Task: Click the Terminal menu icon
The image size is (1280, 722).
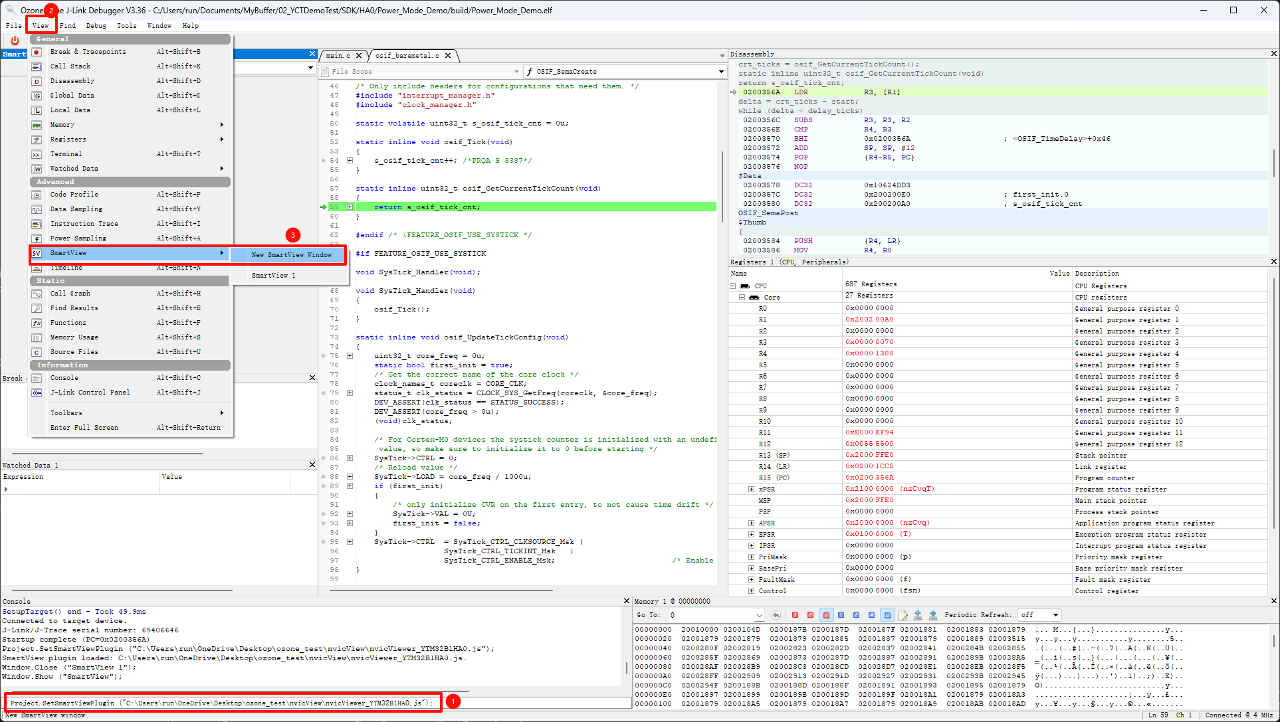Action: click(x=37, y=154)
